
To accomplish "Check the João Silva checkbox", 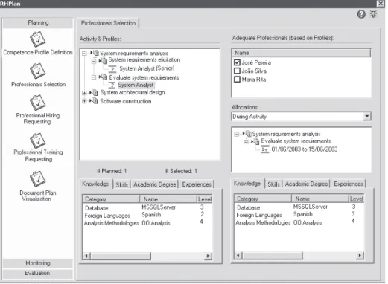I will coord(237,71).
